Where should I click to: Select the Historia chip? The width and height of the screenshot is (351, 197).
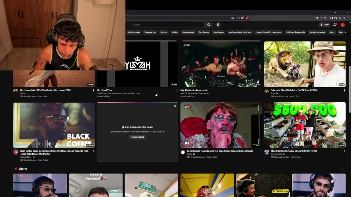pos(164,32)
